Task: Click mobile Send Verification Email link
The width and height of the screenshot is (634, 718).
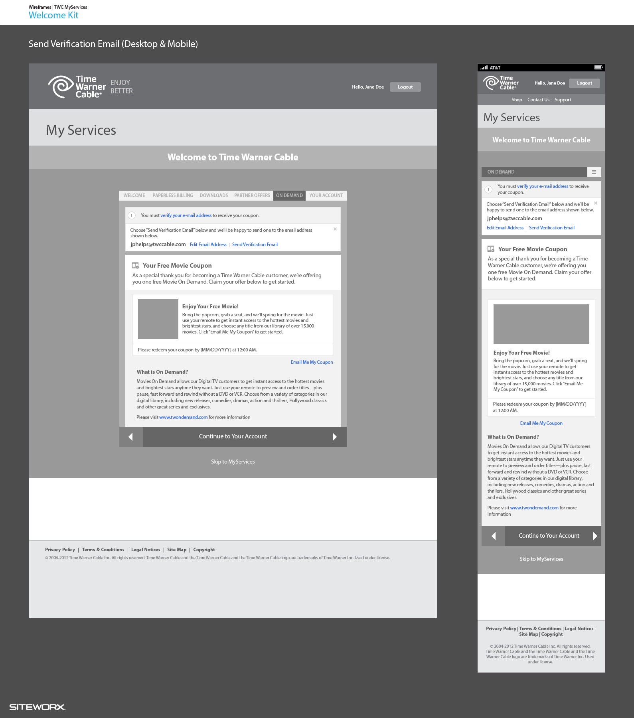Action: (552, 228)
